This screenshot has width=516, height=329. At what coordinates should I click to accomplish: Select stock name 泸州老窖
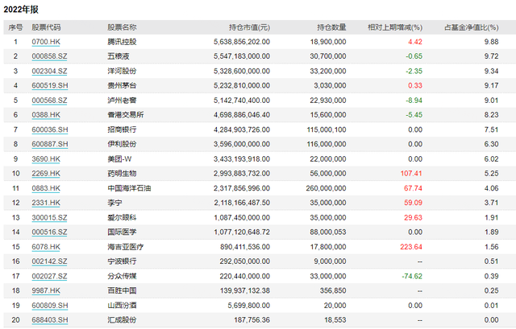point(122,100)
